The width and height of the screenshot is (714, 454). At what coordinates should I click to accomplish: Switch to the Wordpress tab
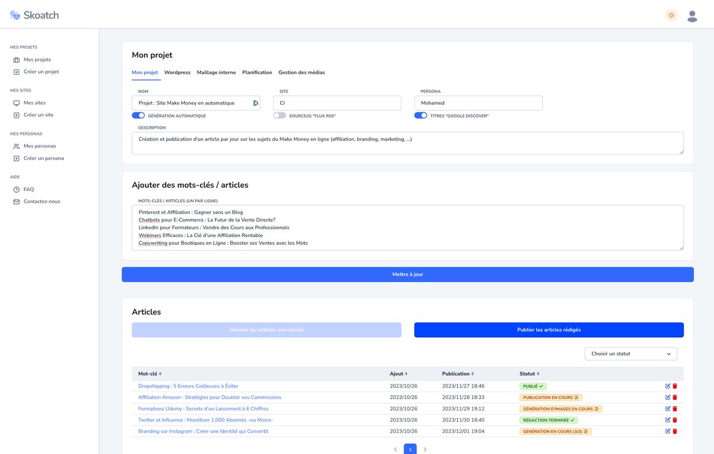pyautogui.click(x=177, y=72)
